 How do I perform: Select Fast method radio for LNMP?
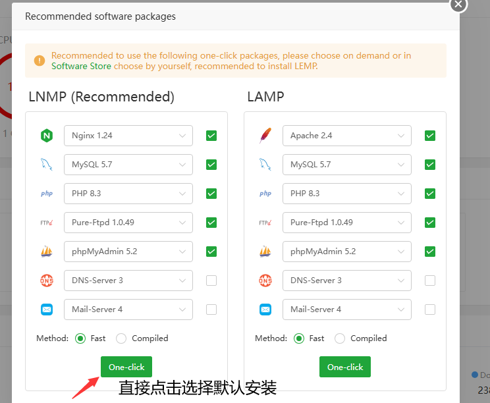coord(80,338)
